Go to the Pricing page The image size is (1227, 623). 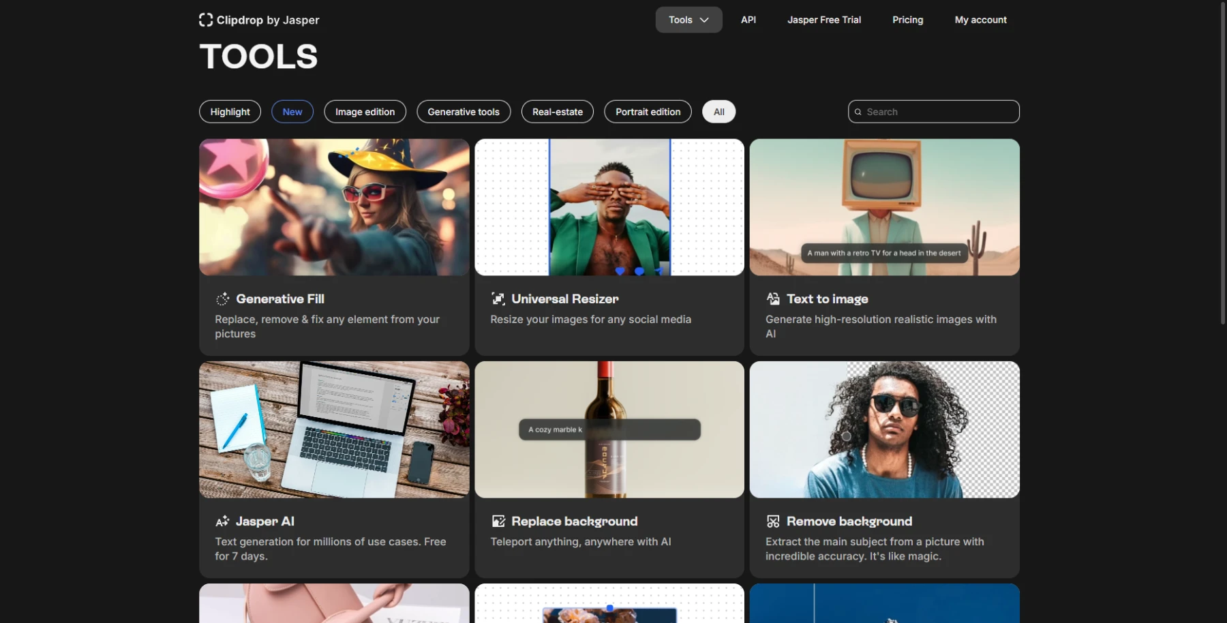[907, 20]
